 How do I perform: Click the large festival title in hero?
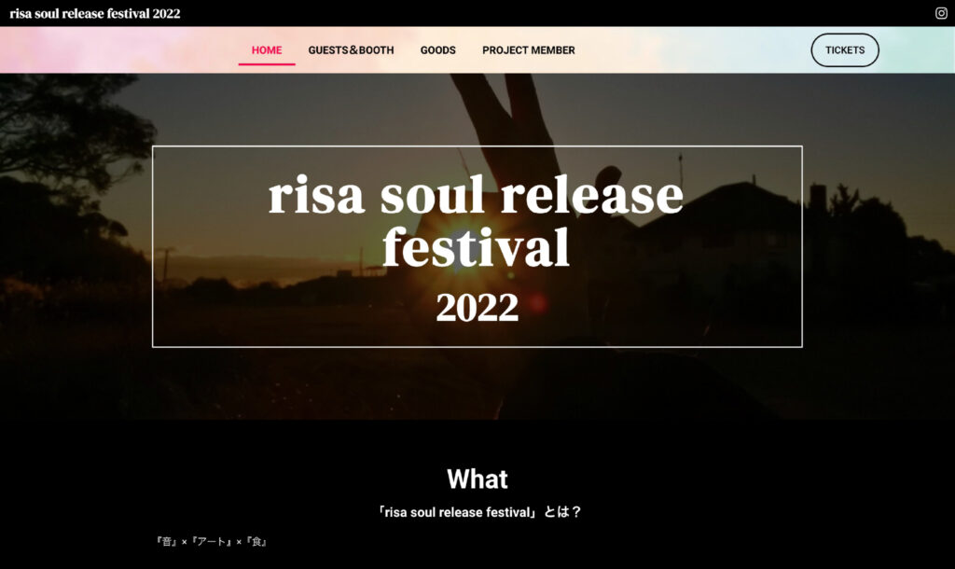click(x=477, y=220)
